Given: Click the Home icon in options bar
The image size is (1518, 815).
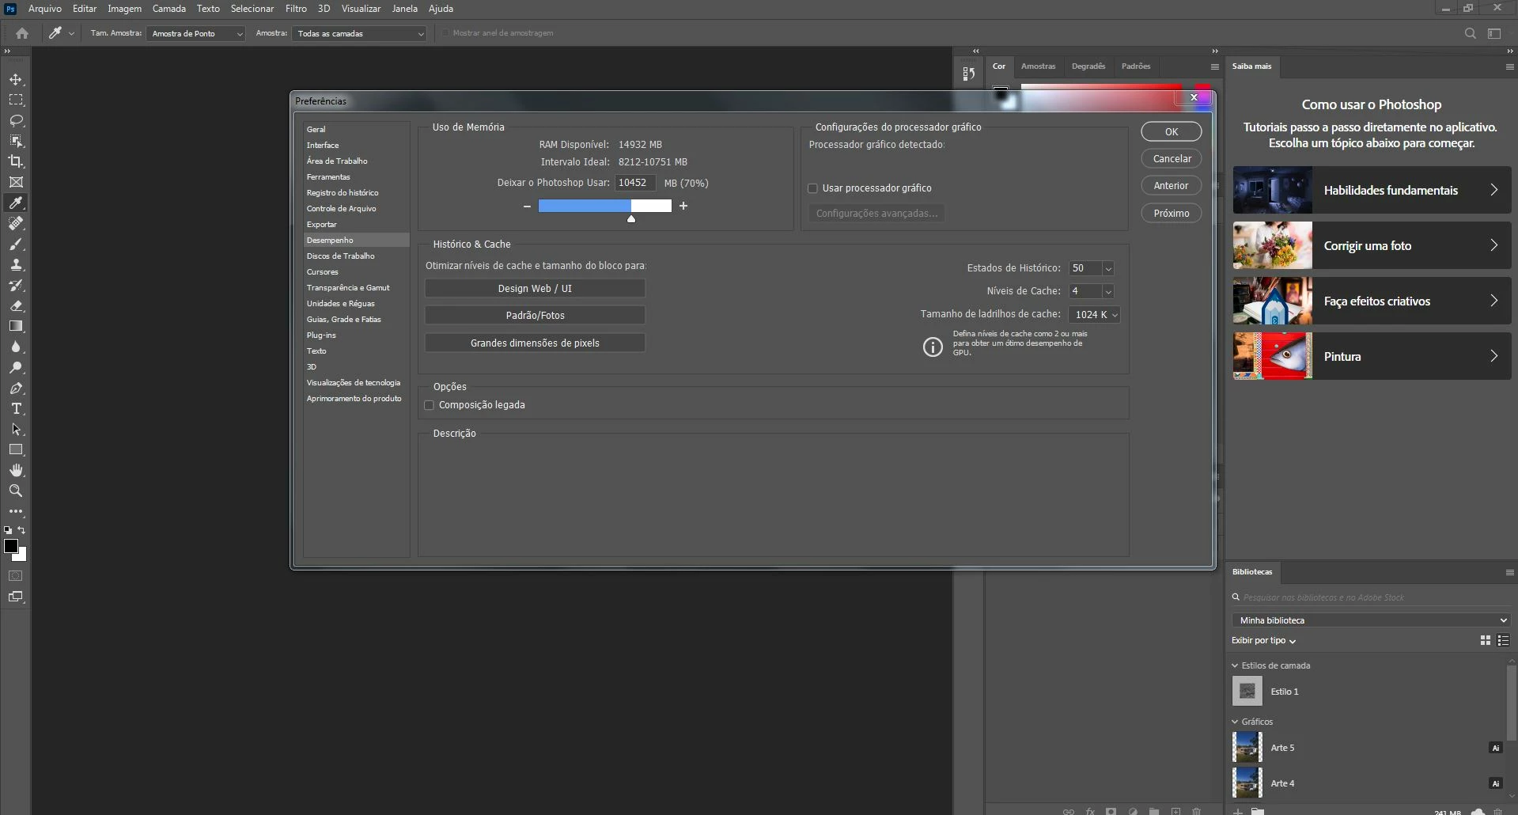Looking at the screenshot, I should pos(22,33).
